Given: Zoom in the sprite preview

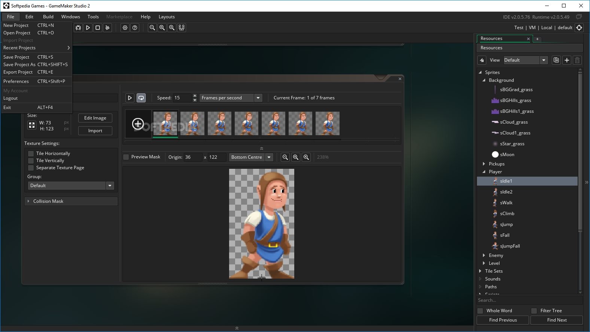Looking at the screenshot, I should tap(306, 157).
